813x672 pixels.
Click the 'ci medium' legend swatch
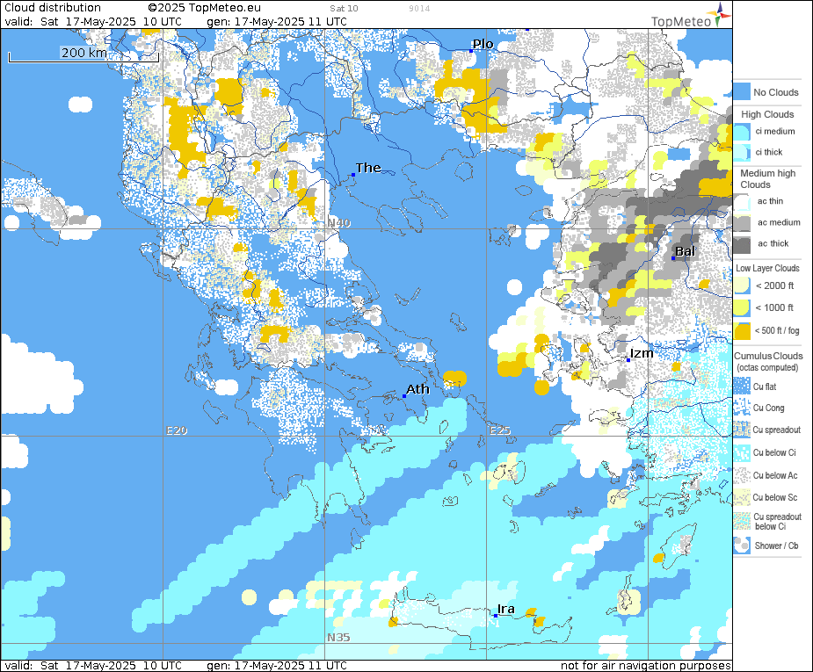(742, 132)
